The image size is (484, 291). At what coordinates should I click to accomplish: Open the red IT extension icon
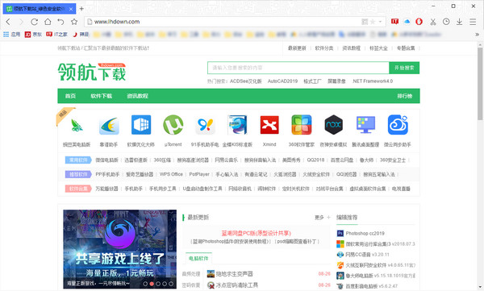[x=394, y=21]
